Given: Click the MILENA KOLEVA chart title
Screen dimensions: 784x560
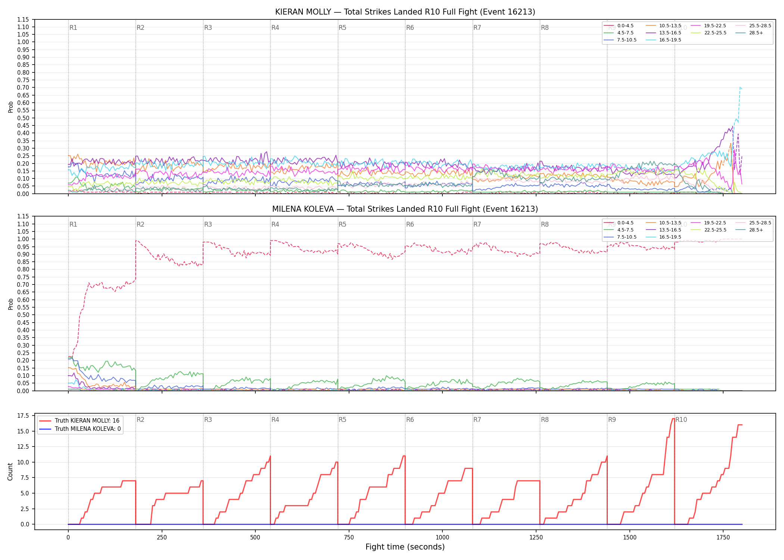Looking at the screenshot, I should (405, 209).
